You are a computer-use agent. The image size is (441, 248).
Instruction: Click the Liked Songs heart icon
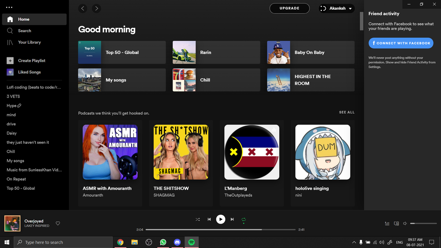click(x=10, y=72)
